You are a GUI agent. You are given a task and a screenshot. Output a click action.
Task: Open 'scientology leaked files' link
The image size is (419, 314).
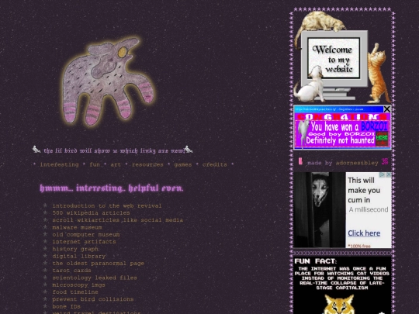click(x=95, y=278)
